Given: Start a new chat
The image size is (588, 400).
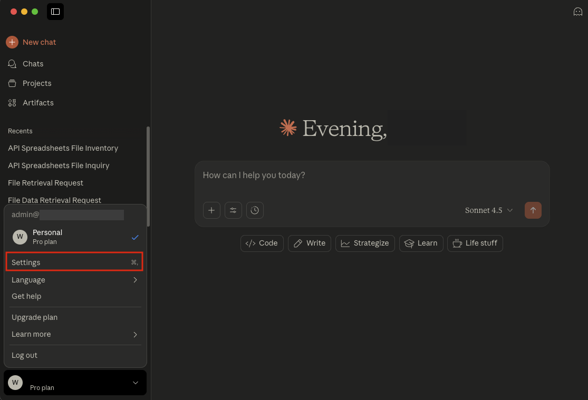Looking at the screenshot, I should (39, 42).
